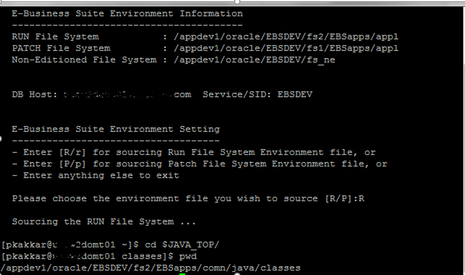Click the pwd output path ending in classes
This screenshot has height=275, width=465.
pos(151,267)
